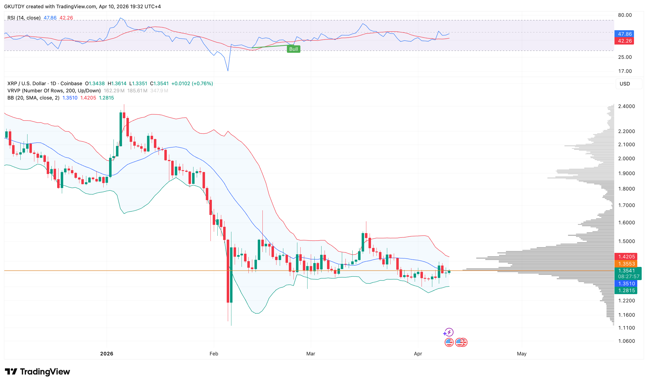The image size is (648, 384).
Task: Click the green current price label 1.3541
Action: click(626, 271)
